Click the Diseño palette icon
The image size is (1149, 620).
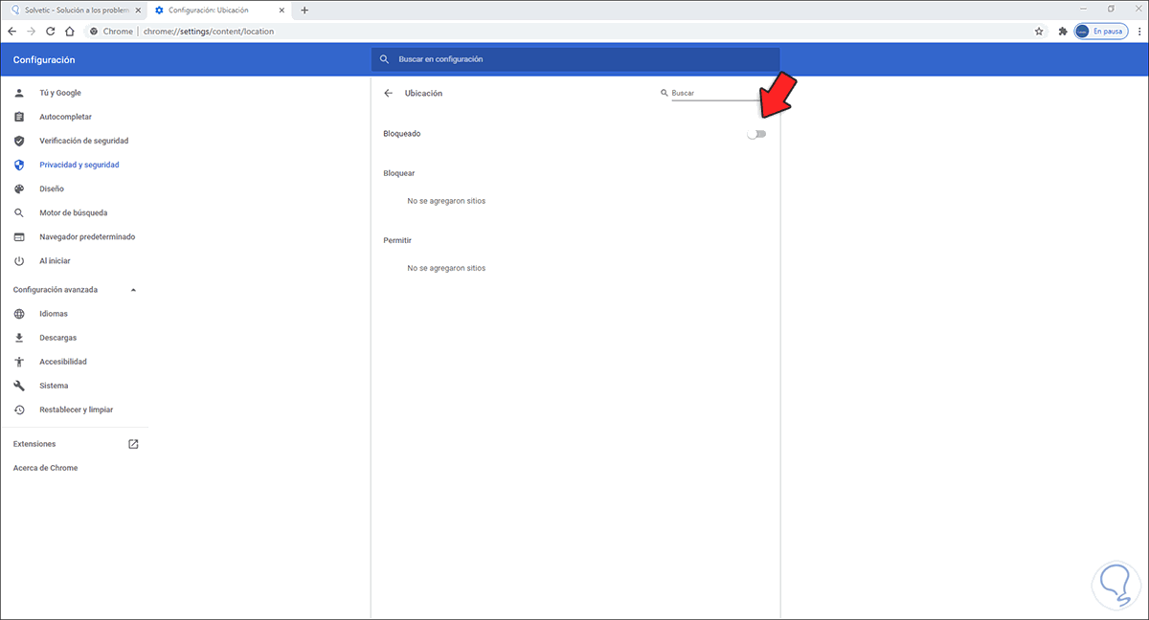(x=19, y=188)
